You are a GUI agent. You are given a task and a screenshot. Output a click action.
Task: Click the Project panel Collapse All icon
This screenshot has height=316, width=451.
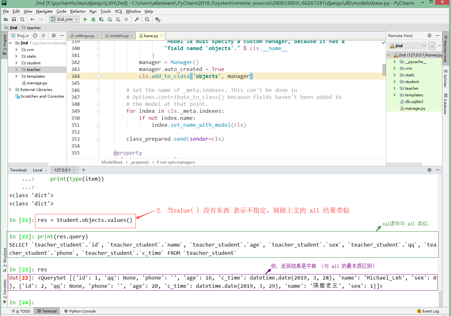coord(43,35)
